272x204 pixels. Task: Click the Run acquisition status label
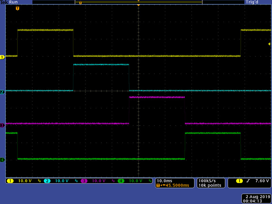tap(14, 2)
